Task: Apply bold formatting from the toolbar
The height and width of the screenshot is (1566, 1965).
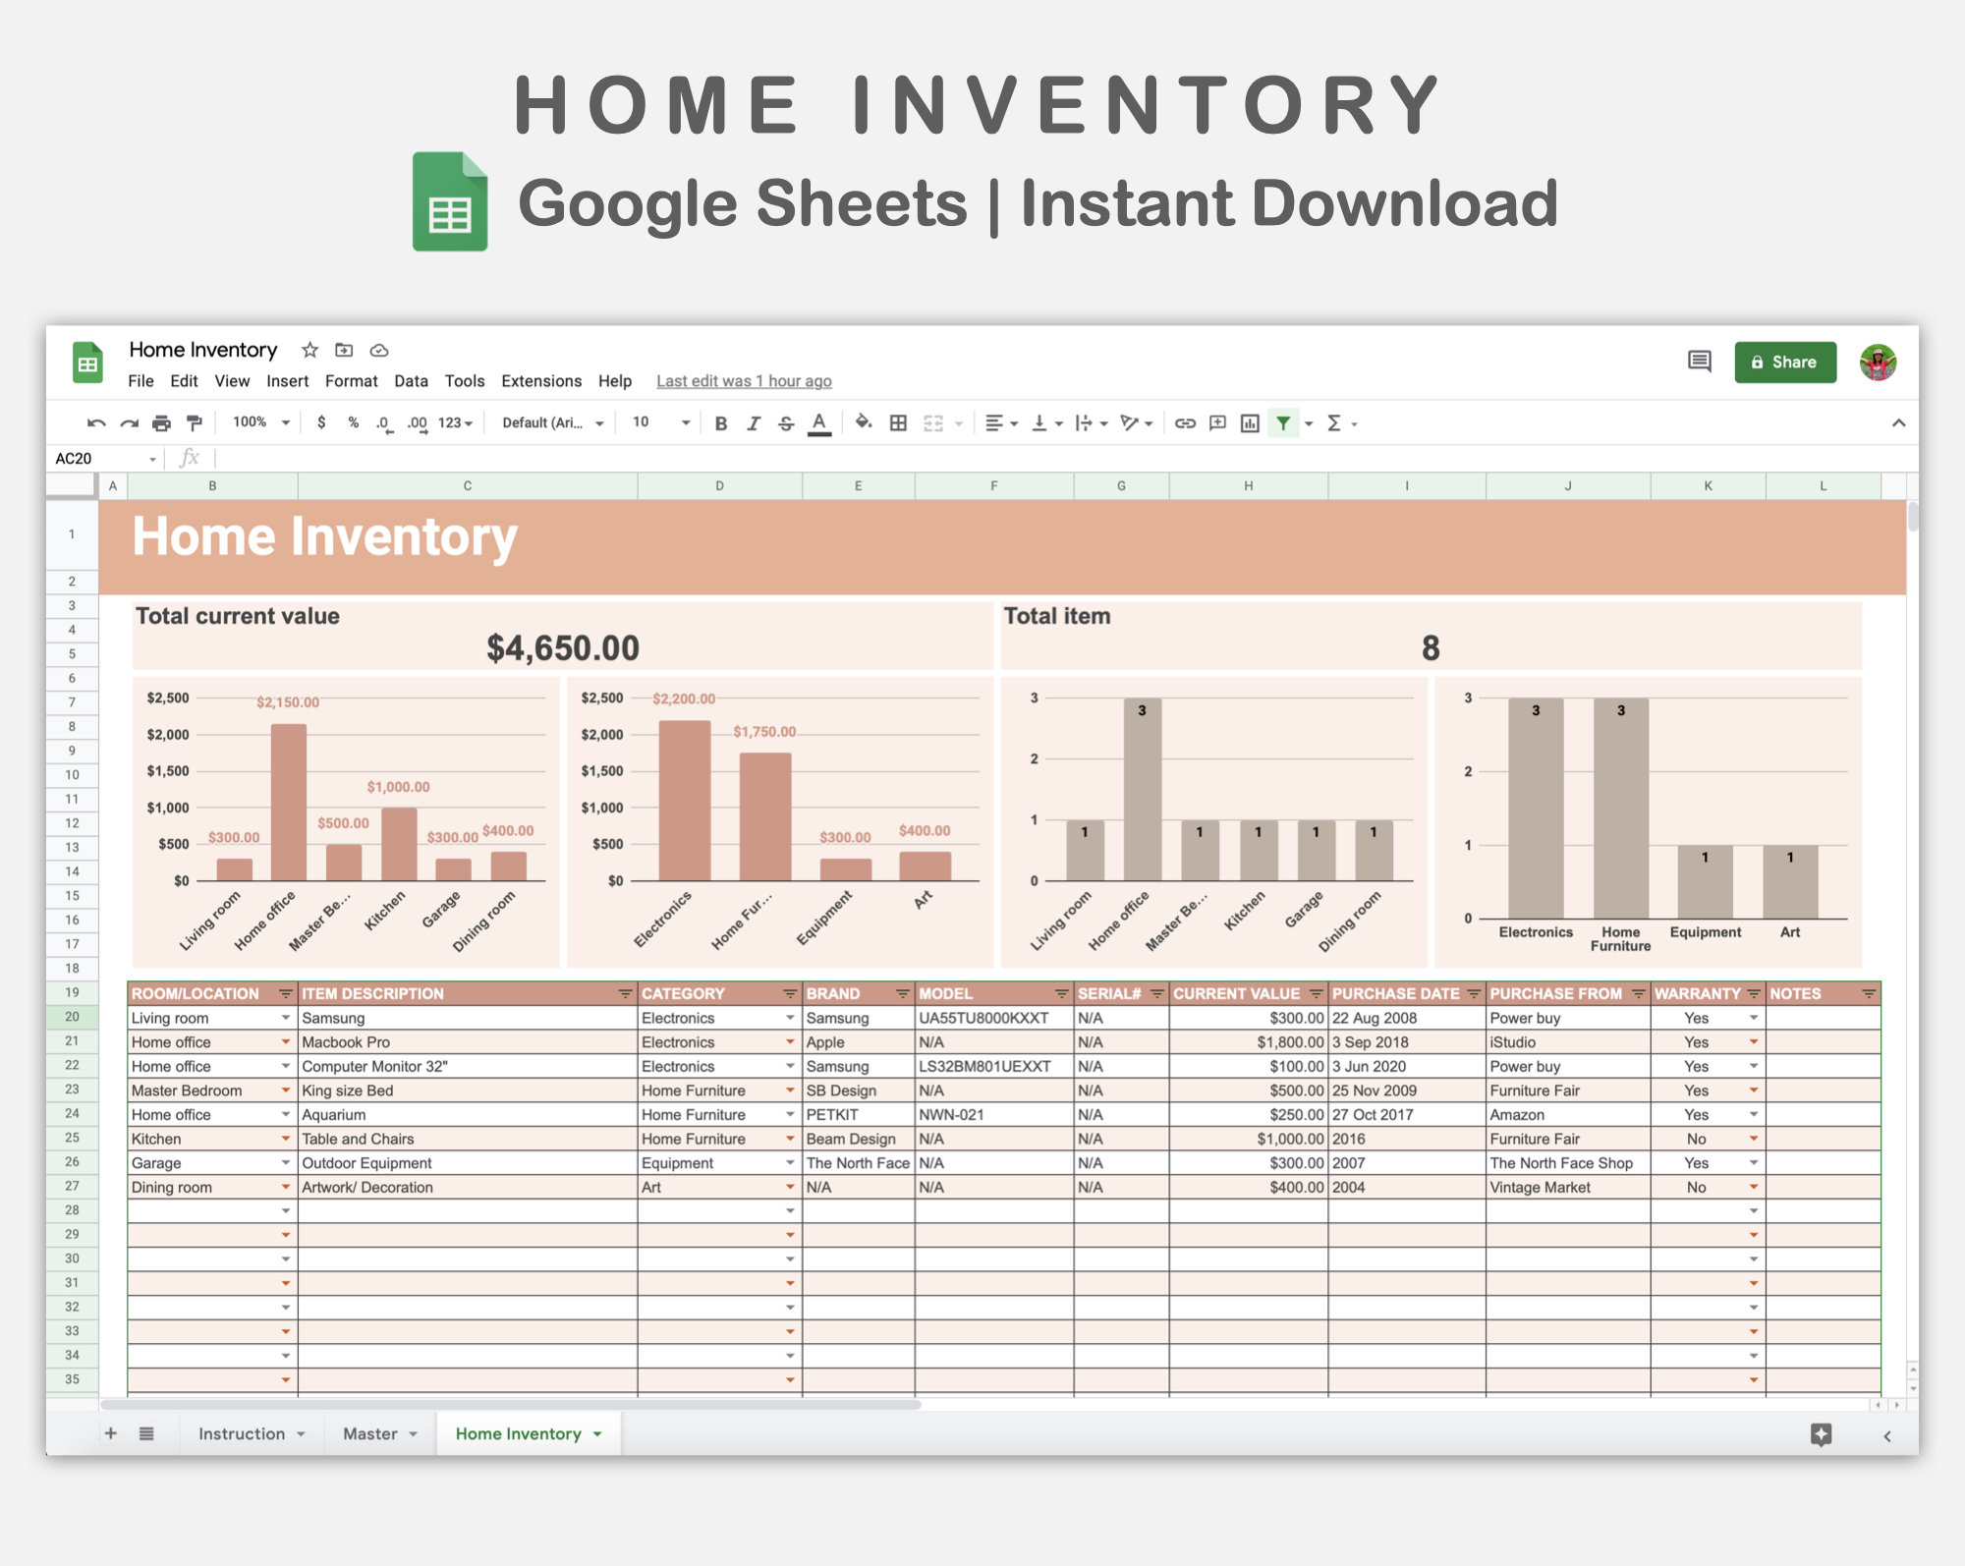Action: (x=721, y=422)
